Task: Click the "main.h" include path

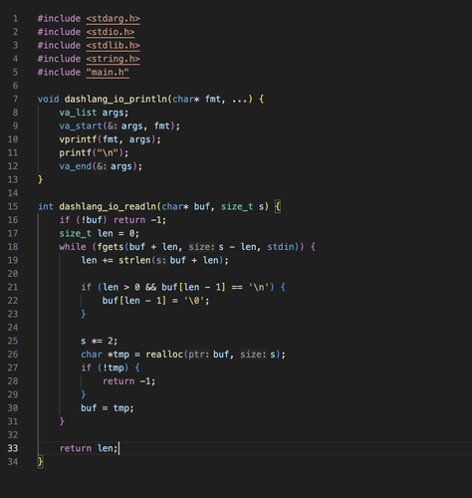Action: (108, 72)
